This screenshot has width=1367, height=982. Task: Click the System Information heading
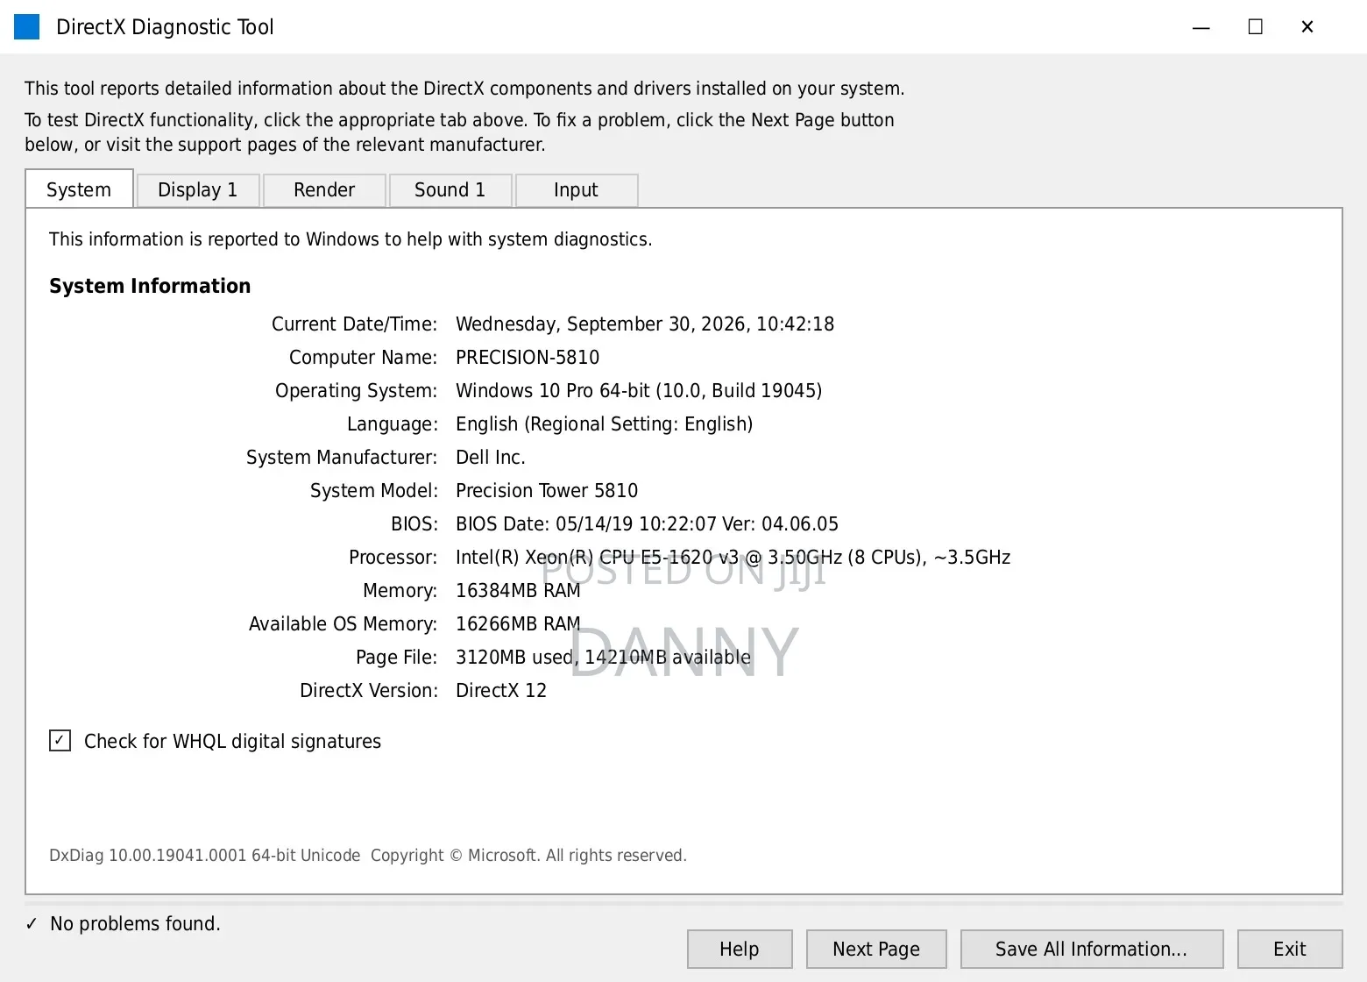[x=150, y=286]
